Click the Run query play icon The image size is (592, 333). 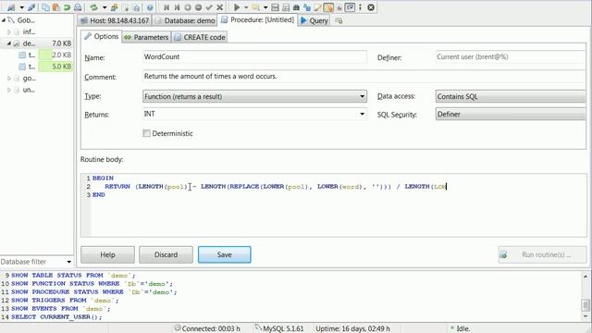point(237,7)
